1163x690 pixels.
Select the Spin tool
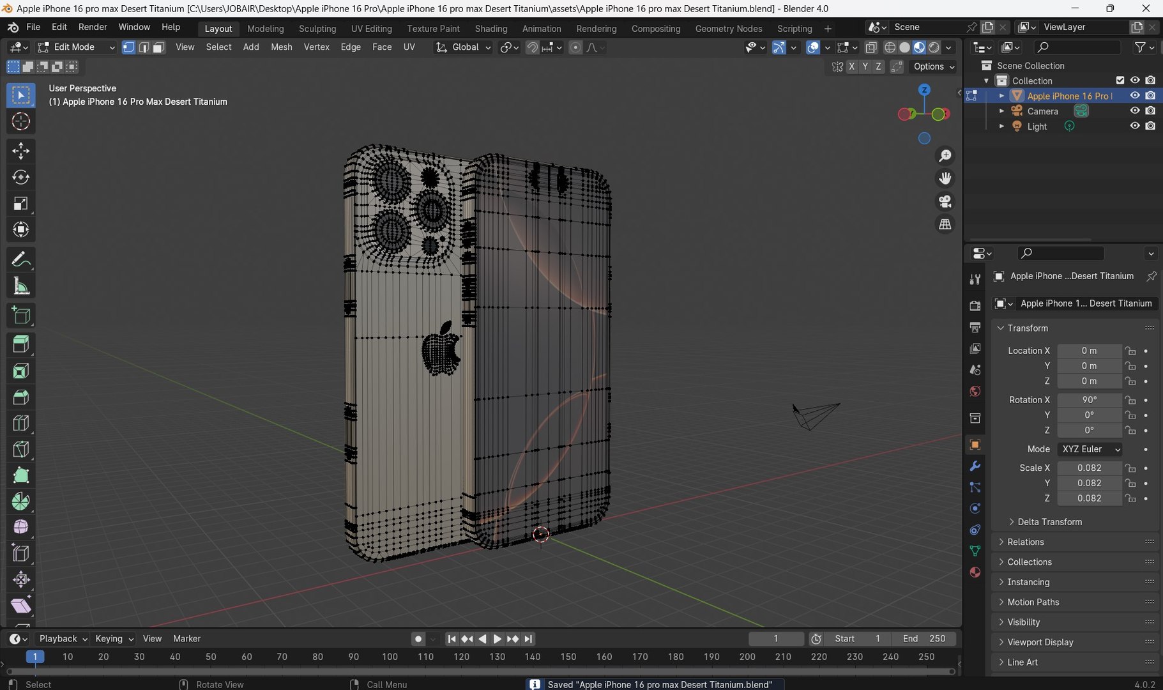(20, 501)
